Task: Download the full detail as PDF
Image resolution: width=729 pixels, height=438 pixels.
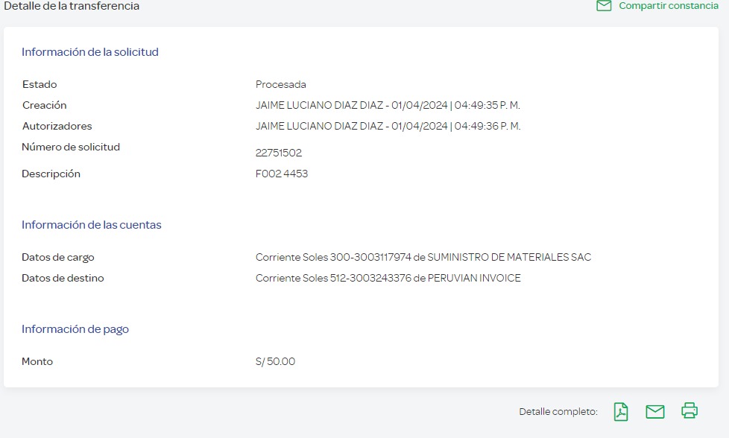Action: pyautogui.click(x=621, y=411)
